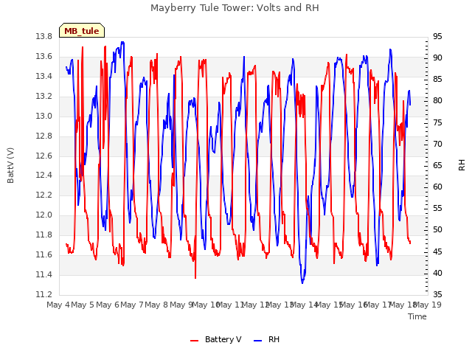This screenshot has height=354, width=472.
Task: Click the 11.6 left axis tick label
Action: [44, 254]
